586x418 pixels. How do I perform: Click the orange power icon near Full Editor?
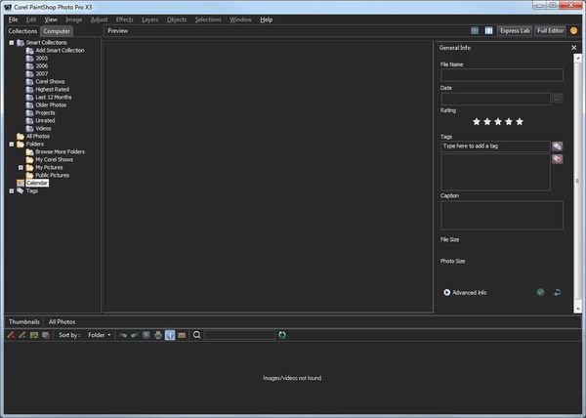[x=574, y=30]
